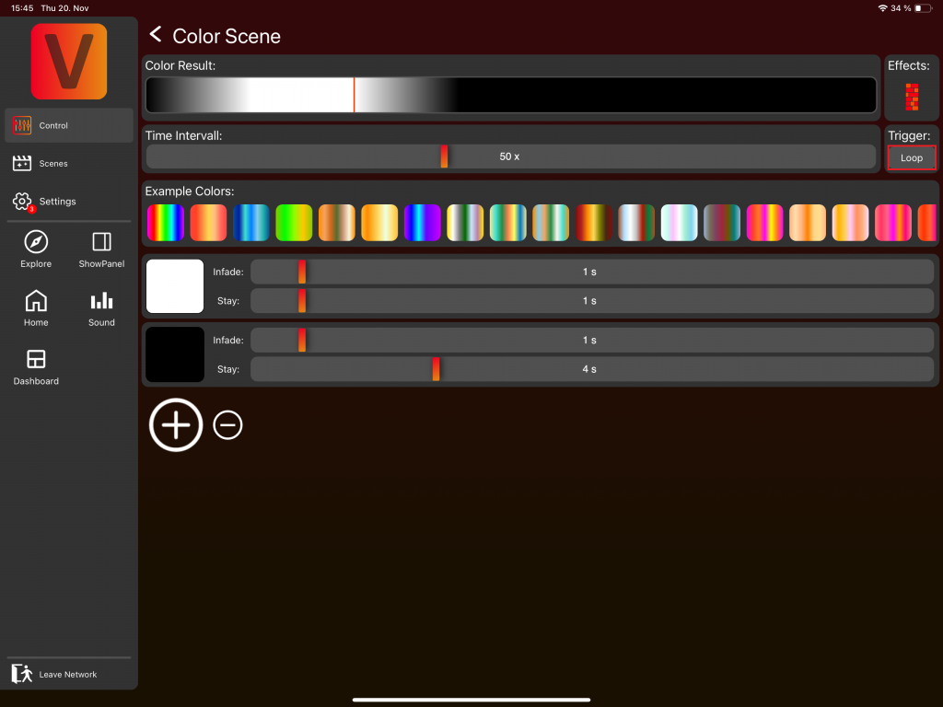Open Scenes in the sidebar
943x707 pixels.
[x=69, y=163]
